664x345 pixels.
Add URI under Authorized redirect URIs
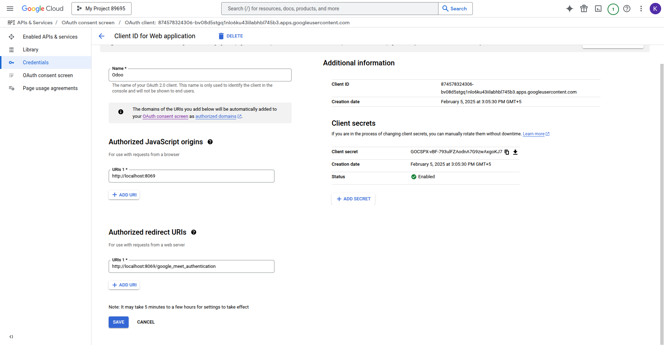124,285
